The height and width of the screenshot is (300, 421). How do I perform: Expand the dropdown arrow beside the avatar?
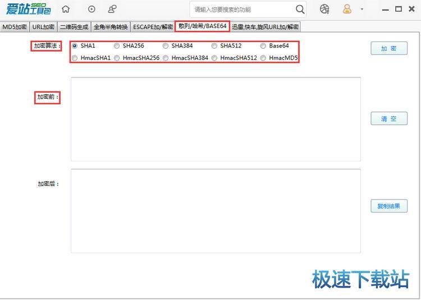[x=362, y=10]
